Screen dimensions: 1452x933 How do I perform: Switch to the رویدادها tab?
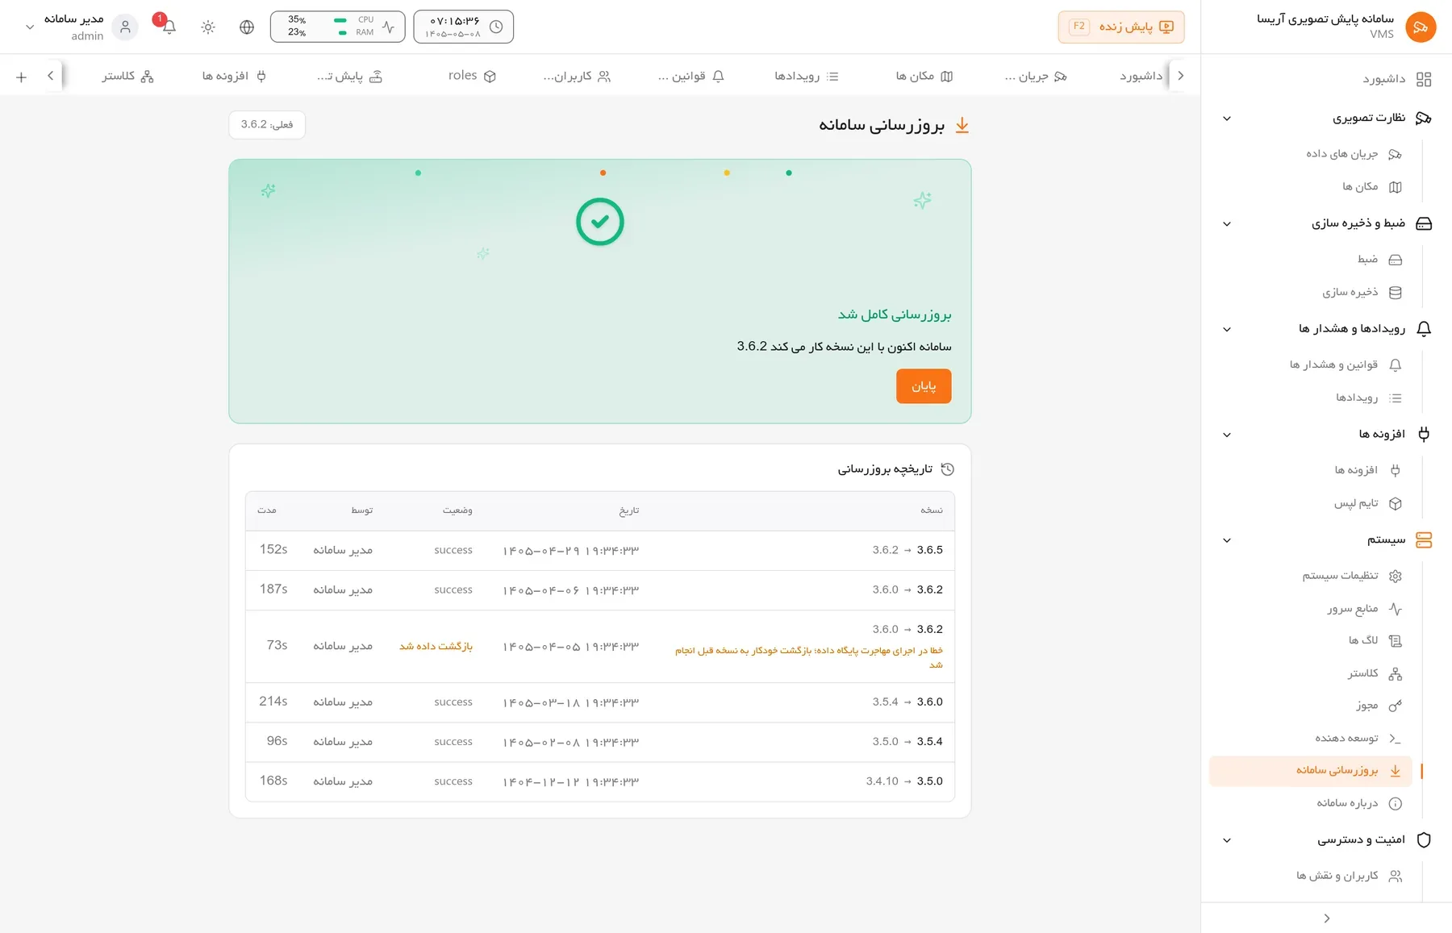click(807, 76)
